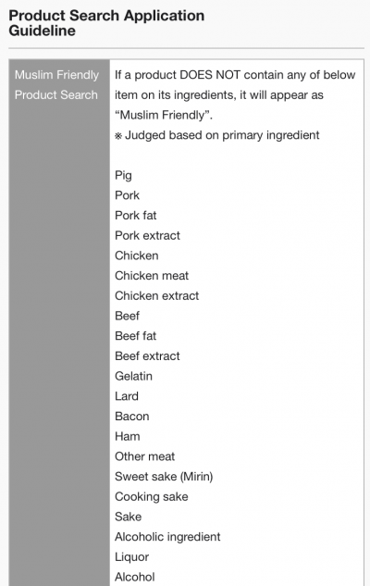This screenshot has height=586, width=370.
Task: Click the Other meat entry
Action: point(145,456)
